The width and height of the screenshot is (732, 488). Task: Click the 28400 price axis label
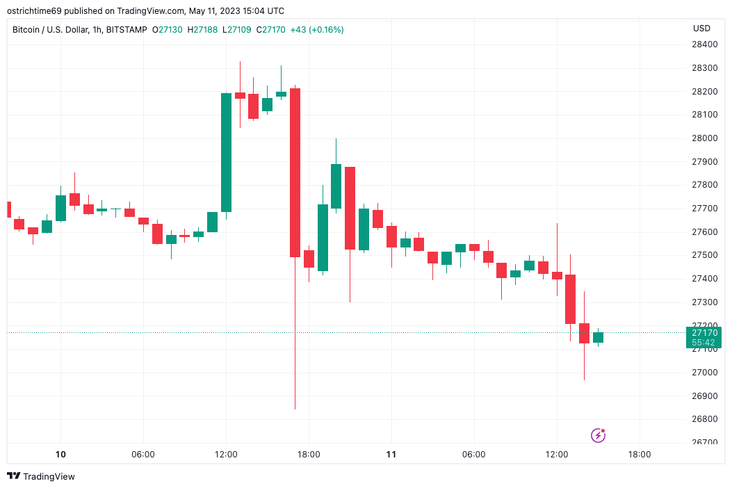(x=705, y=44)
